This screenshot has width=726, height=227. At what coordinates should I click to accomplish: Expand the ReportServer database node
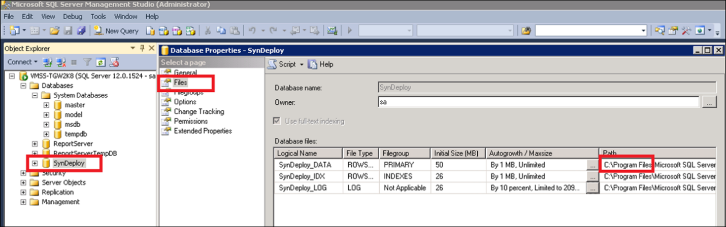(x=35, y=144)
